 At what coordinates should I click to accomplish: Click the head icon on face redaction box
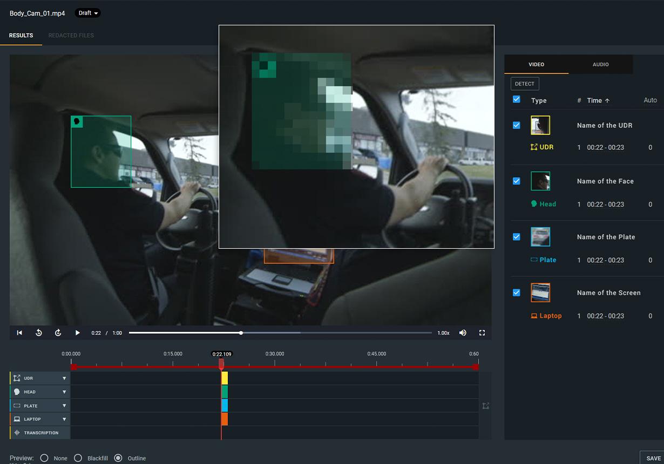77,122
